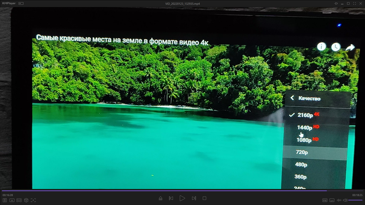Image resolution: width=365 pixels, height=205 pixels.
Task: Pin the player window on top
Action: click(x=336, y=3)
